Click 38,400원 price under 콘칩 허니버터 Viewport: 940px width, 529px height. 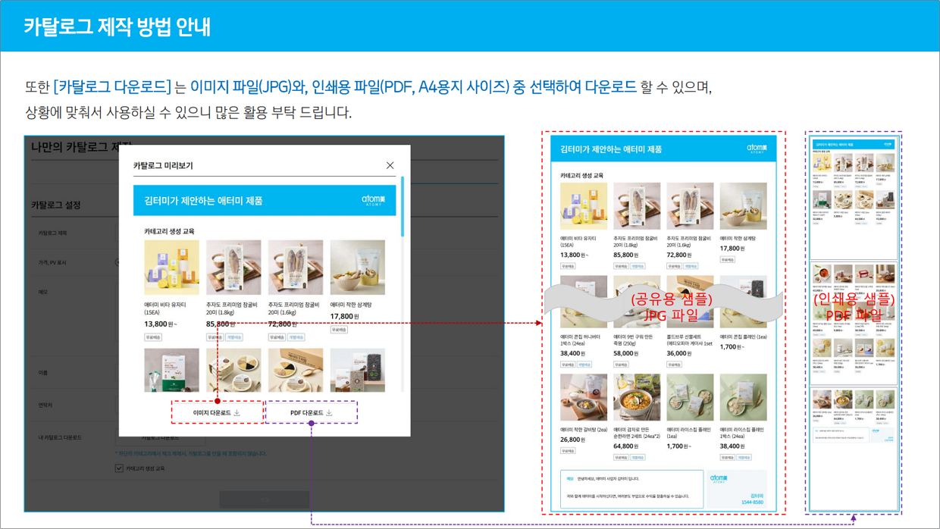click(572, 353)
